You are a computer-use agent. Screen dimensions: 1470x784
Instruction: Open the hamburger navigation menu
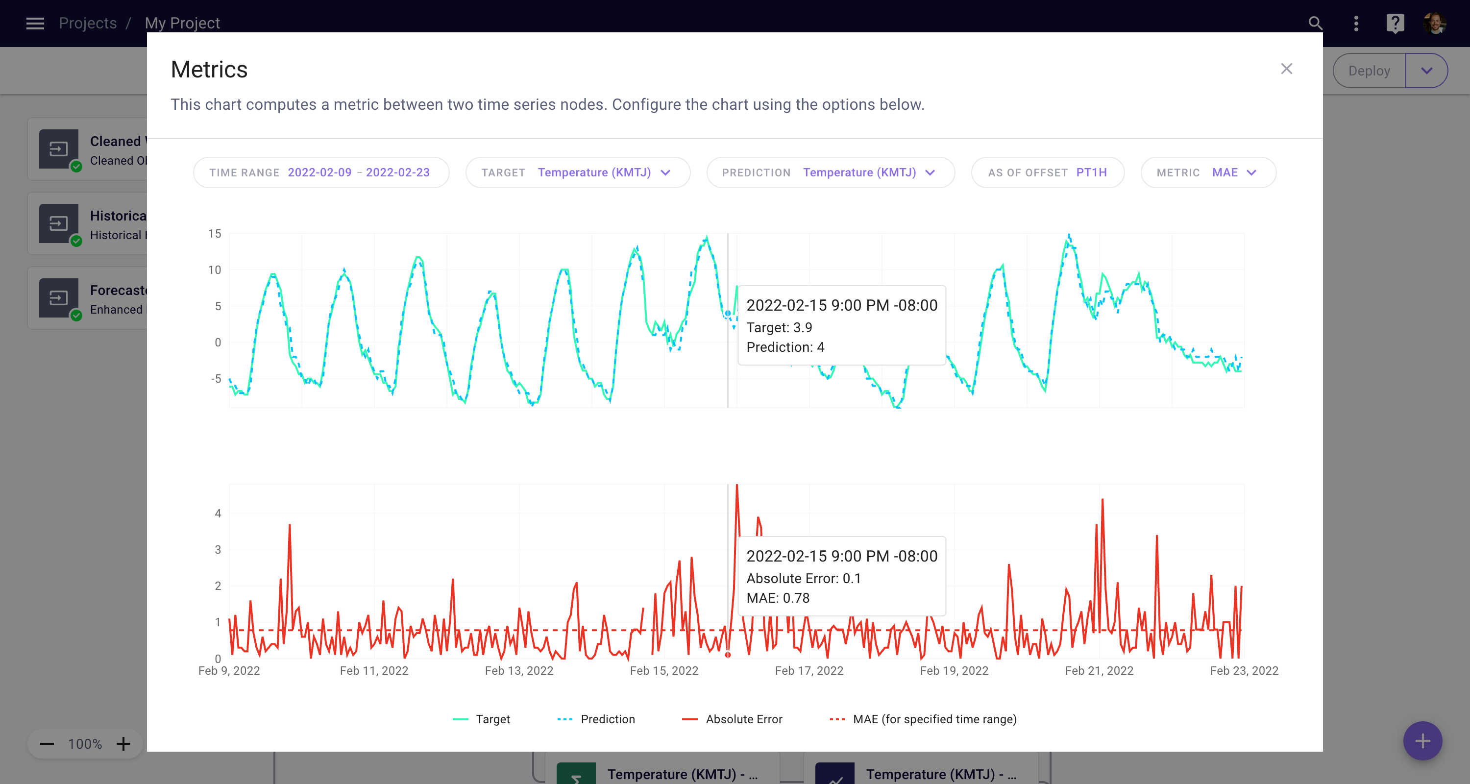pos(35,24)
